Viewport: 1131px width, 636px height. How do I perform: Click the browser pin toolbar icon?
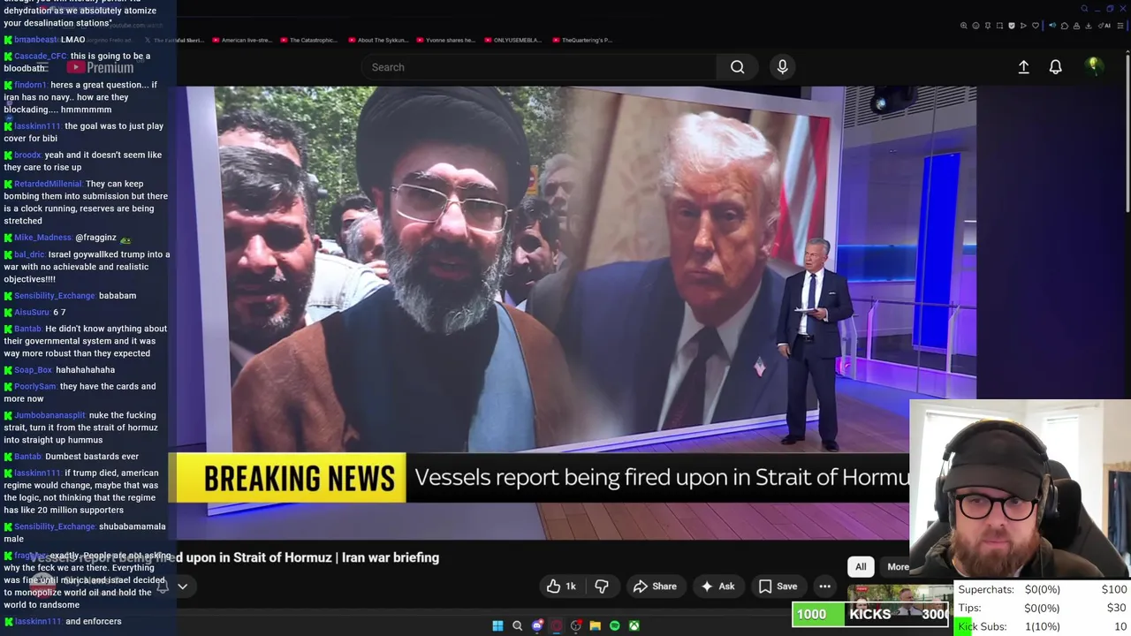tap(988, 26)
